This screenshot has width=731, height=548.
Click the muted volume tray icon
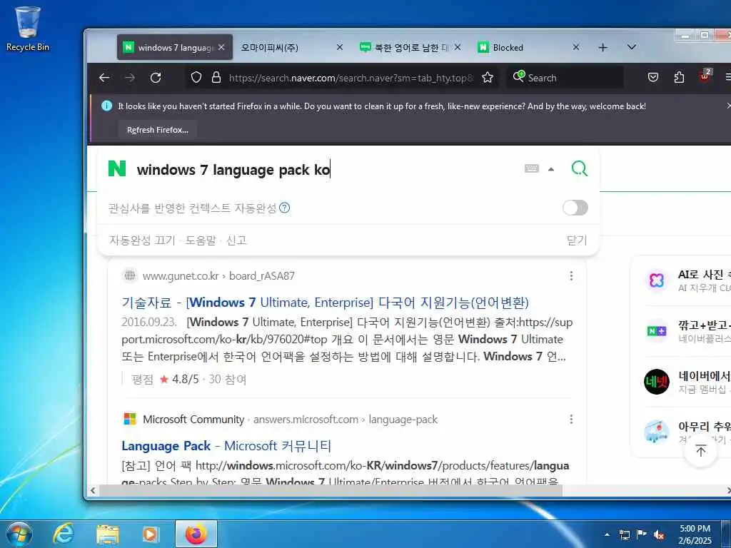pos(659,534)
